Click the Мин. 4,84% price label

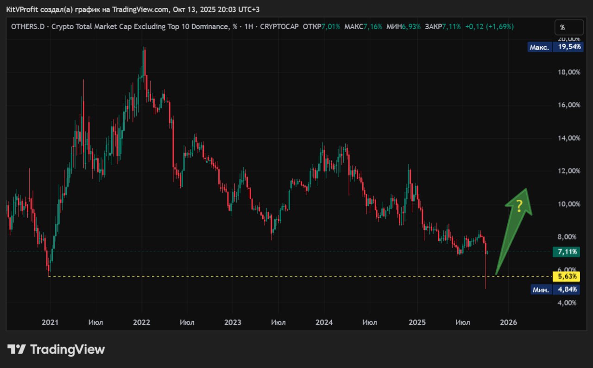554,290
